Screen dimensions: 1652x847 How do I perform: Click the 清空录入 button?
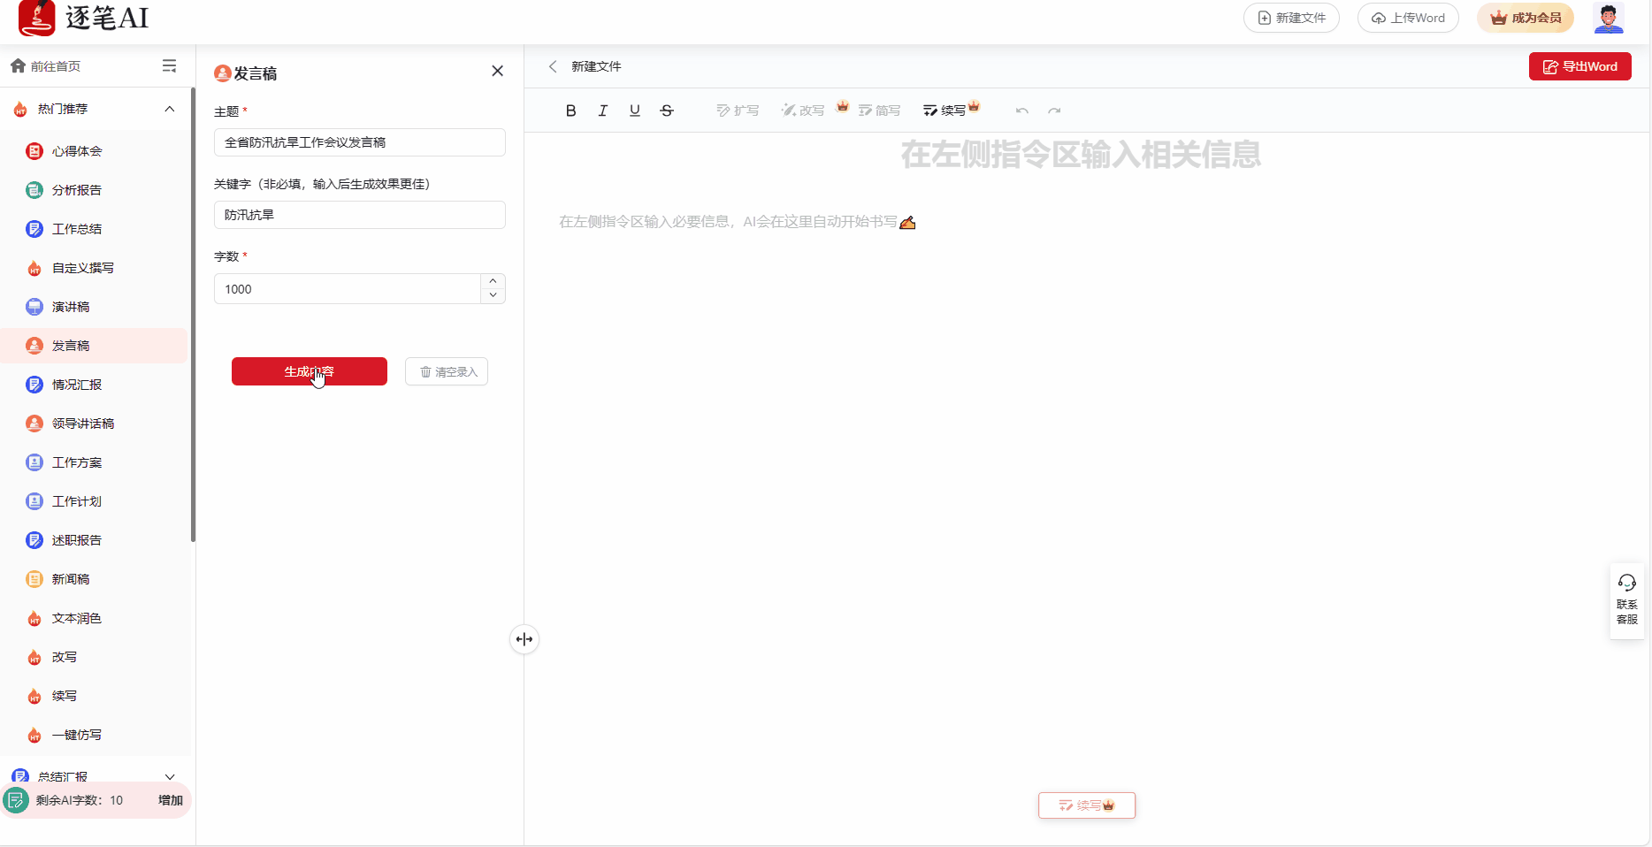447,371
